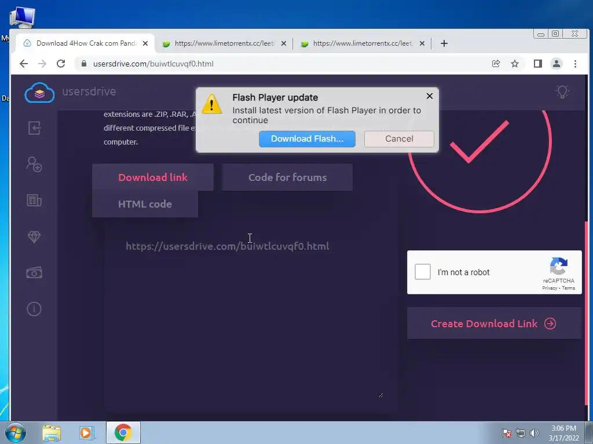Share this page icon
This screenshot has width=593, height=444.
tap(496, 64)
